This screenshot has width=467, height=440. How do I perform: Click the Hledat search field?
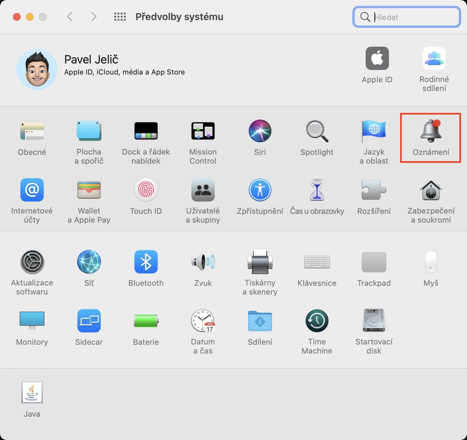(407, 17)
